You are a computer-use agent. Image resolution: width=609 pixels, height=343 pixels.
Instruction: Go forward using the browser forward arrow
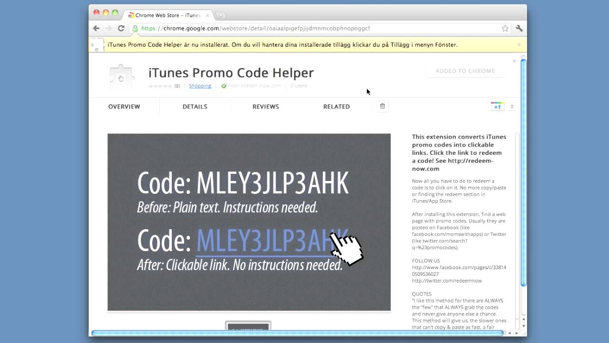108,28
